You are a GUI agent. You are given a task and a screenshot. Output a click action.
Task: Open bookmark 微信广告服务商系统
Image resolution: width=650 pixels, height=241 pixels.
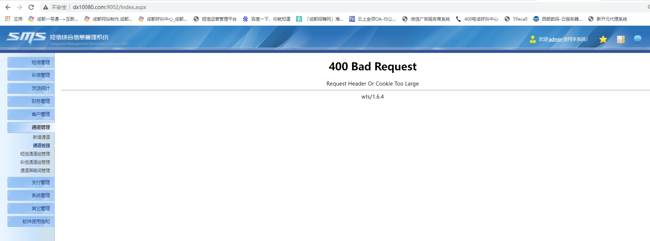pyautogui.click(x=426, y=19)
